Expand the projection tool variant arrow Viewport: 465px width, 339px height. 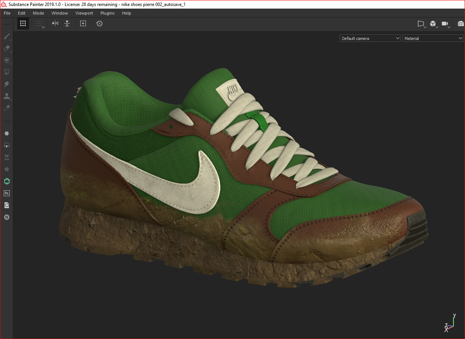click(11, 64)
